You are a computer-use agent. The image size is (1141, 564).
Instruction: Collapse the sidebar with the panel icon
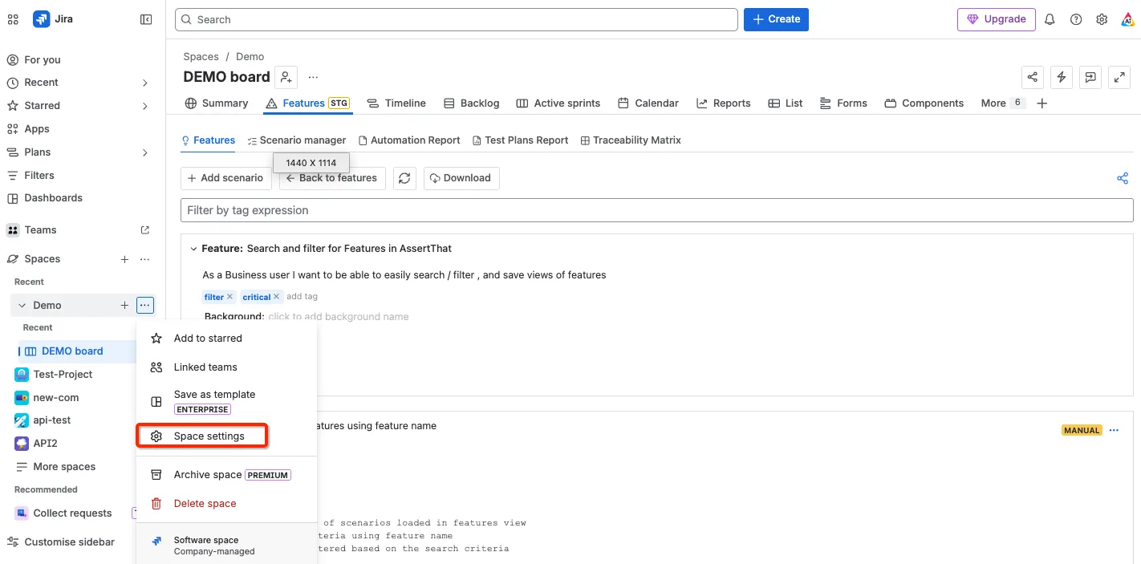tap(146, 19)
